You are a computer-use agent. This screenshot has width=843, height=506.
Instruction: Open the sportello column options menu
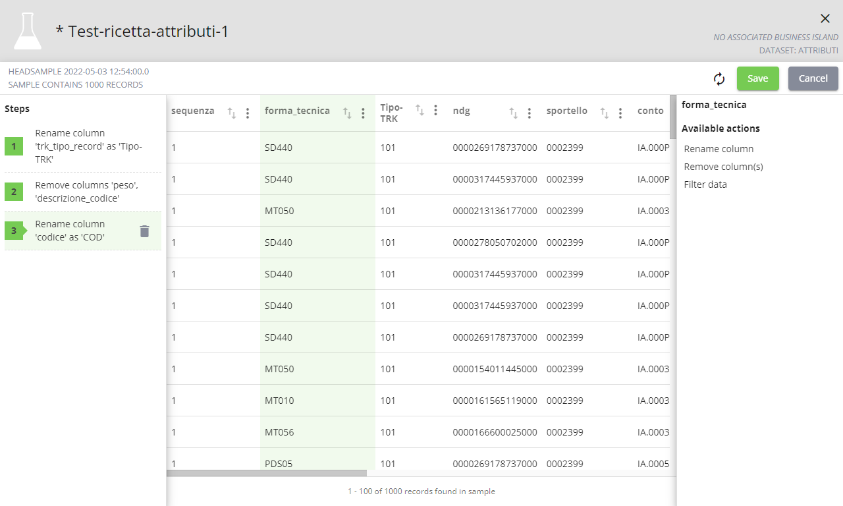click(x=620, y=113)
